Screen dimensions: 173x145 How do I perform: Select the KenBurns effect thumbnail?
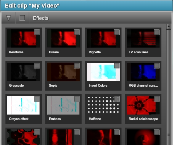[x=24, y=38]
